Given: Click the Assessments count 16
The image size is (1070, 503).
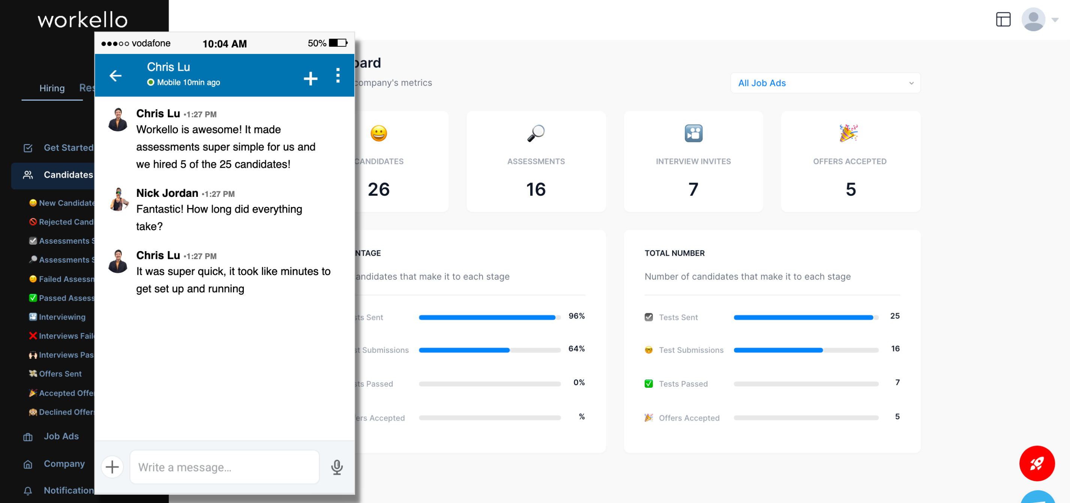Looking at the screenshot, I should 536,189.
